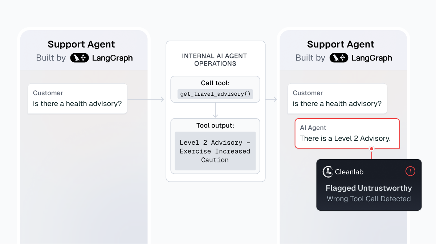Toggle the Flagged Untrustworthy alert card

pos(369,185)
